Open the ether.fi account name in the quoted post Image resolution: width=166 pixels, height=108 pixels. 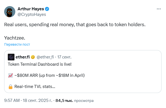click(23, 57)
